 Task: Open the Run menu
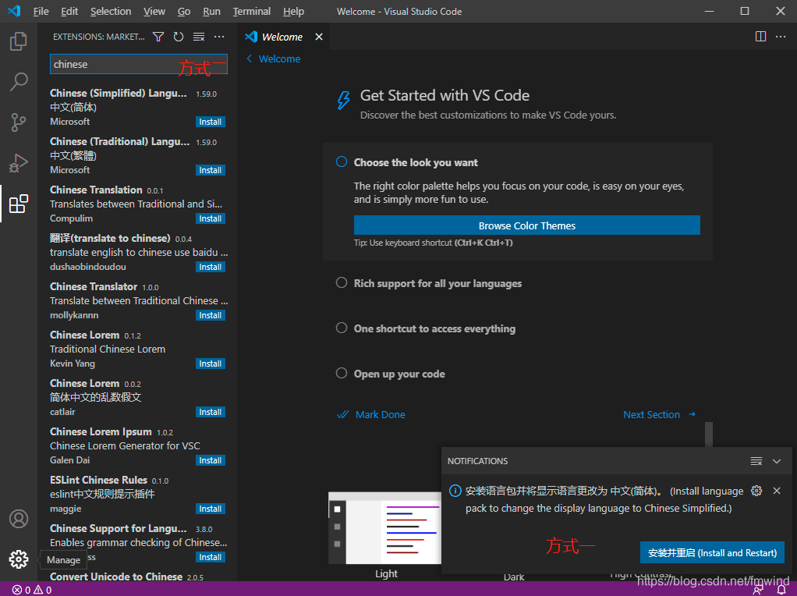[211, 11]
